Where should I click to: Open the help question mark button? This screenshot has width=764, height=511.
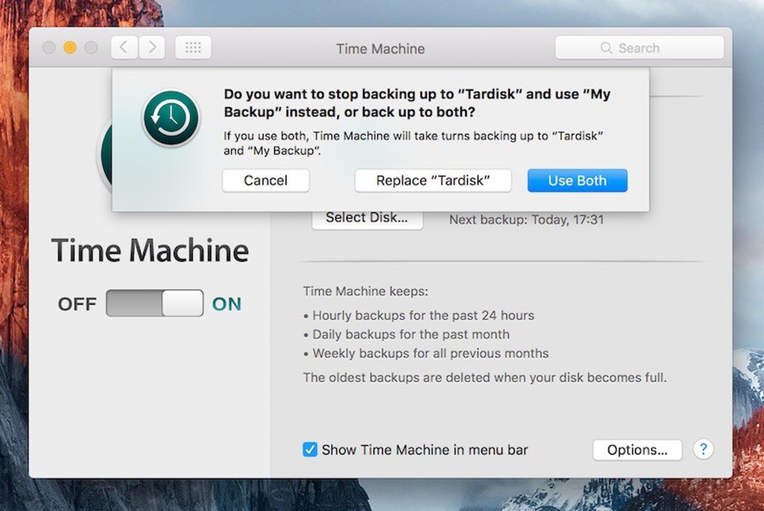[703, 449]
